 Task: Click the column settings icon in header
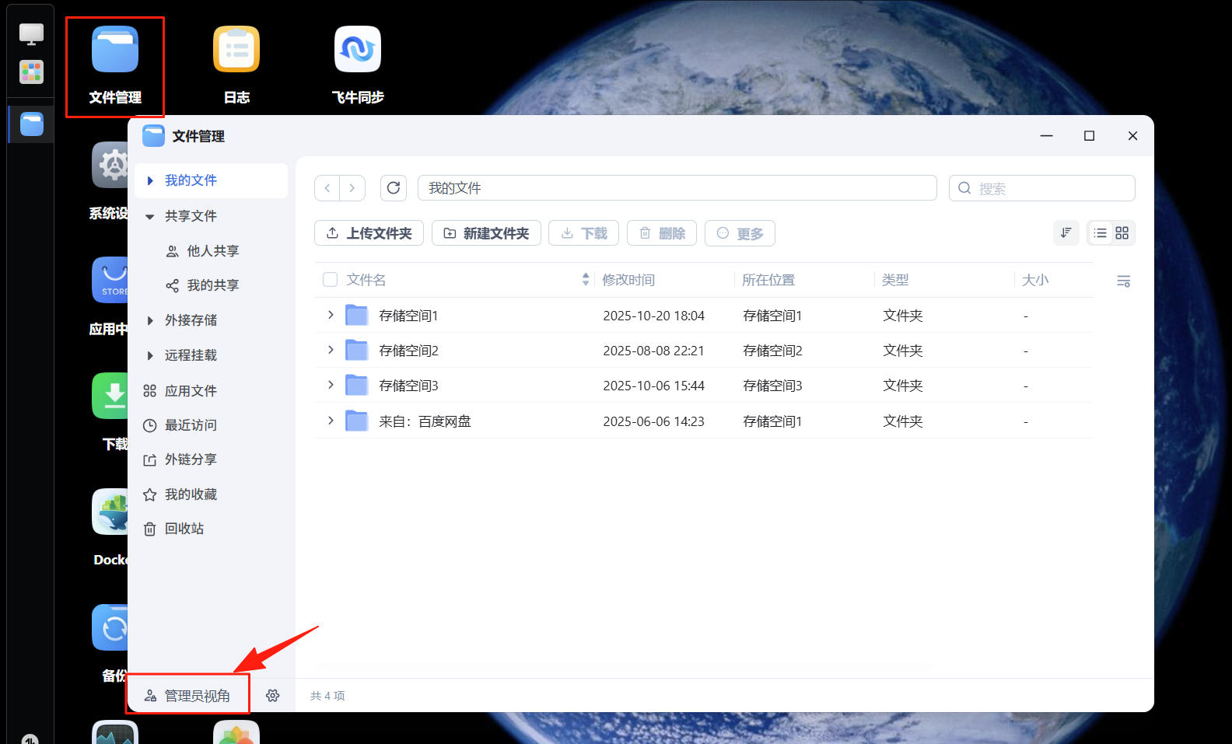point(1123,281)
